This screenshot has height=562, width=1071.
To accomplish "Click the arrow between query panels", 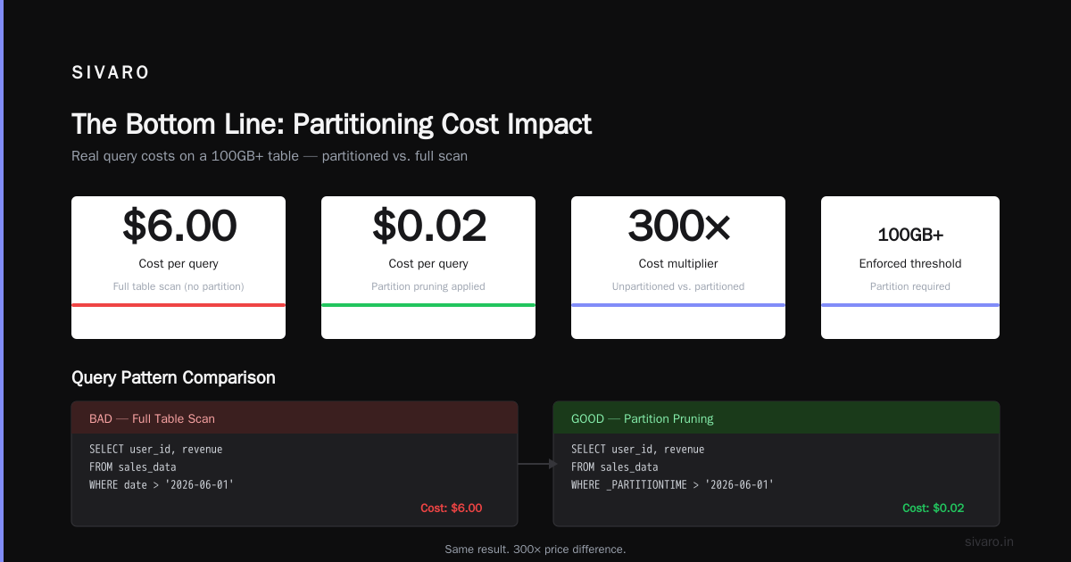I will [537, 464].
